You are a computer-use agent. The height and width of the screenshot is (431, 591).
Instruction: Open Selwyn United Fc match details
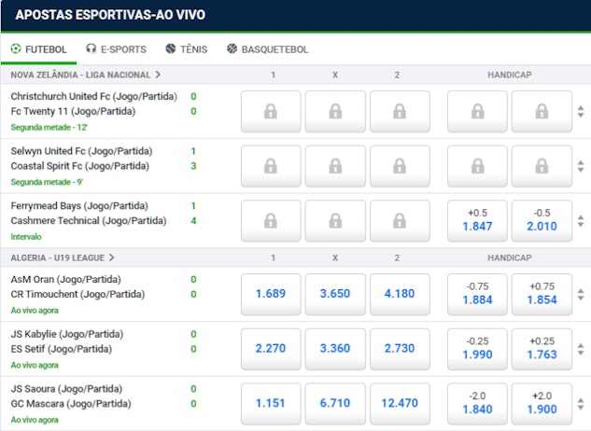(x=81, y=151)
